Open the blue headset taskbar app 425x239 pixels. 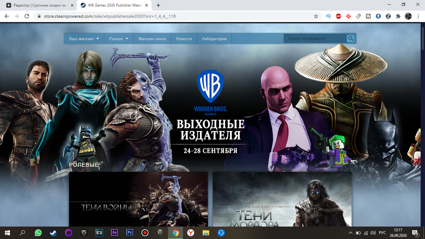coord(221,233)
